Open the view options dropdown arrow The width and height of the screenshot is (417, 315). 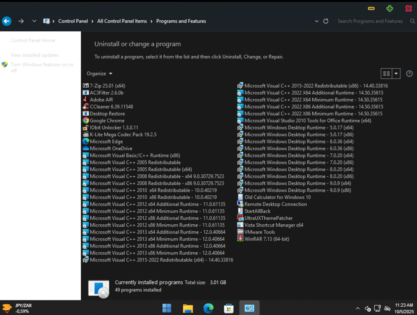click(396, 74)
